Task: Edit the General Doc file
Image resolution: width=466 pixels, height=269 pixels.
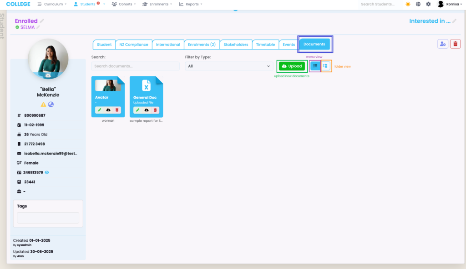Action: coord(138,110)
